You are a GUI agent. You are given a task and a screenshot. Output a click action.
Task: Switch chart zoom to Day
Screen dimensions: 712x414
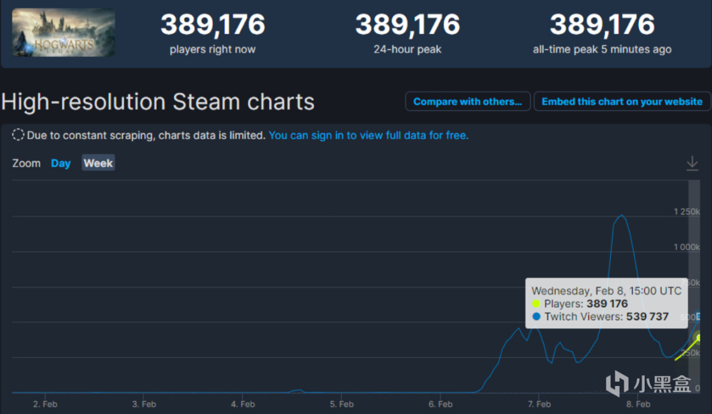click(x=60, y=163)
